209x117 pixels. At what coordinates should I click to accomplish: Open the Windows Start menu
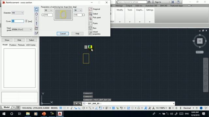click(4, 114)
